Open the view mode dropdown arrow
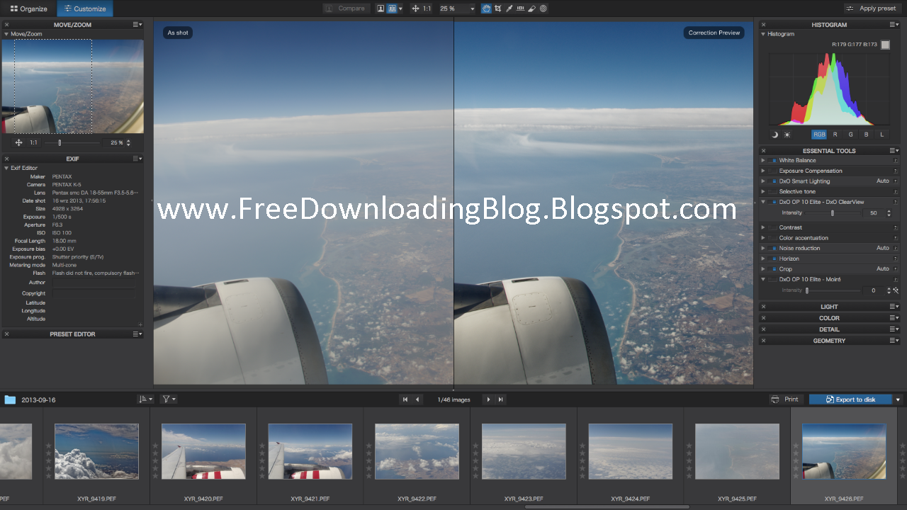The image size is (907, 510). [400, 8]
